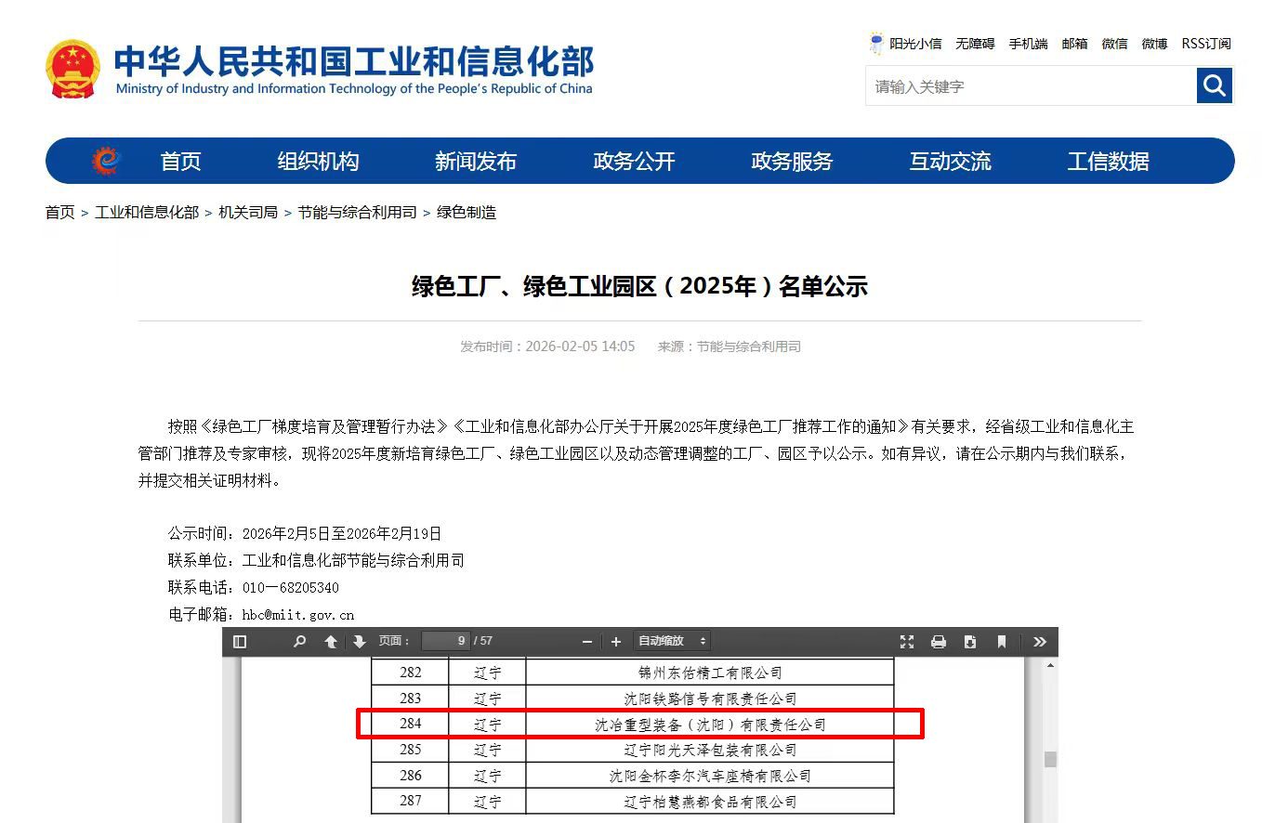Open the 自动缩放 zoom dropdown
Screen dimensions: 1262x823
click(672, 641)
